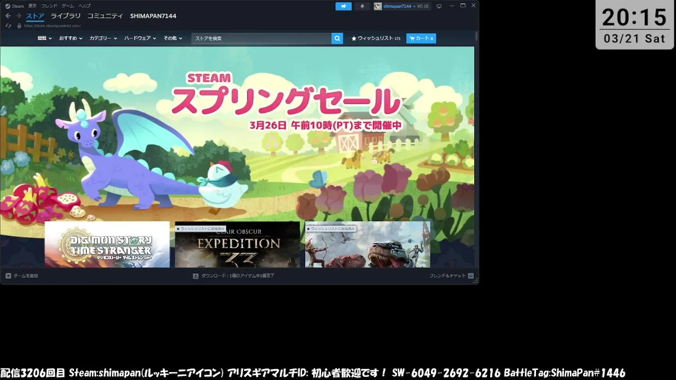Focus the ストアを検索 search field
Image resolution: width=676 pixels, height=380 pixels.
pos(261,39)
